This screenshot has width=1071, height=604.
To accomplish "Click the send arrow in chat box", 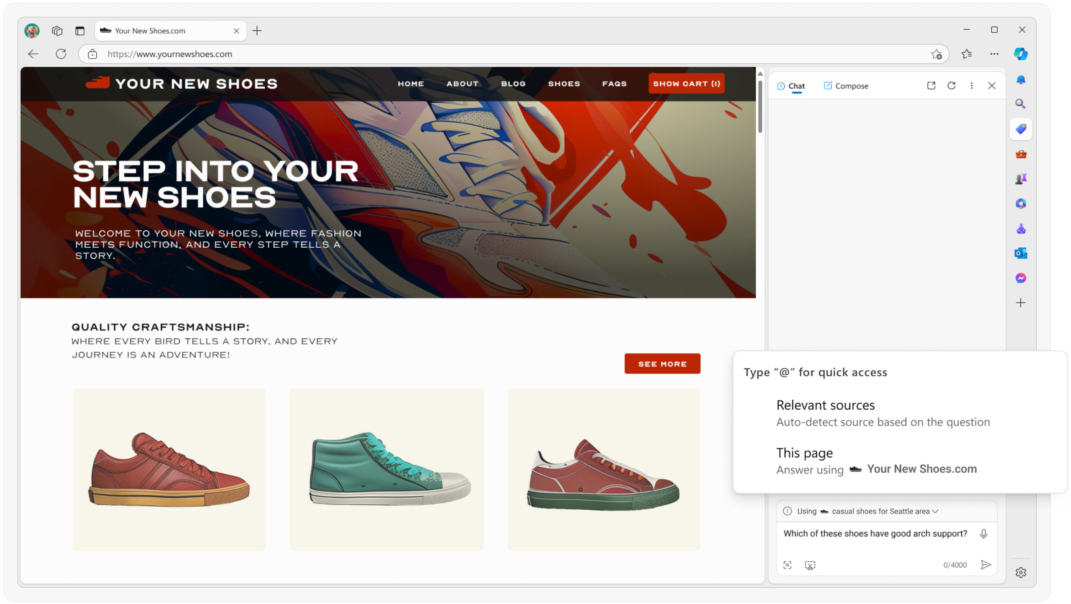I will (x=986, y=565).
